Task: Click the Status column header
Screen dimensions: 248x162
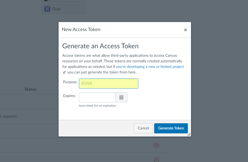Action: pos(30,89)
